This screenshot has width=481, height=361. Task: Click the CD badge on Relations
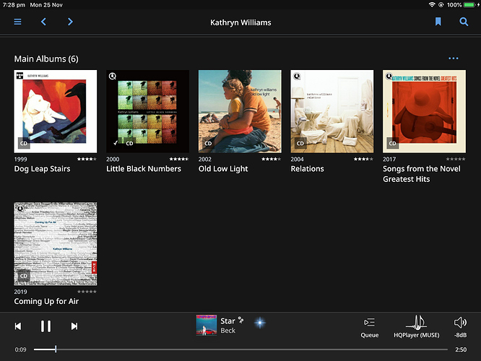(300, 143)
